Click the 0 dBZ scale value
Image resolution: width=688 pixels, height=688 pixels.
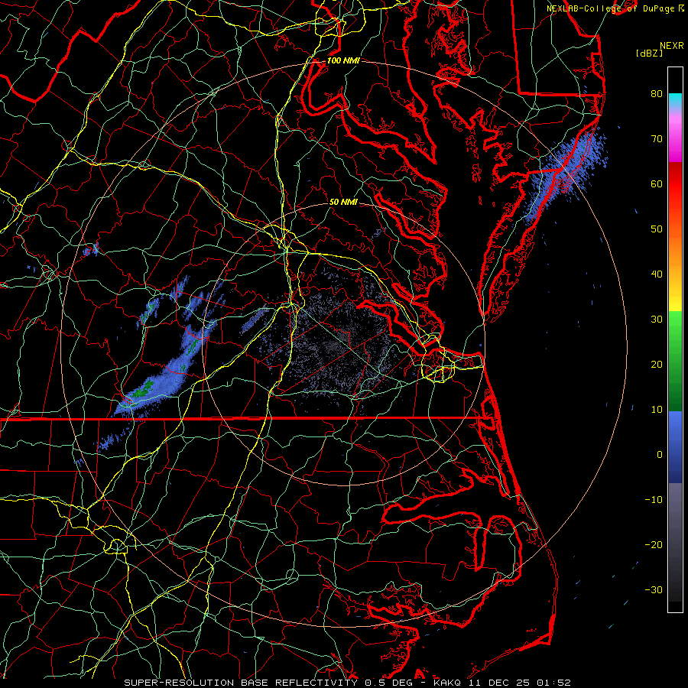point(660,455)
